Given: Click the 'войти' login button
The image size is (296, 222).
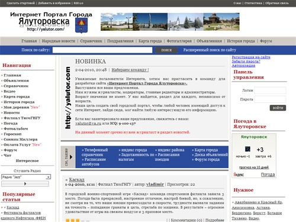Looking at the screenshot, I should click(278, 108).
